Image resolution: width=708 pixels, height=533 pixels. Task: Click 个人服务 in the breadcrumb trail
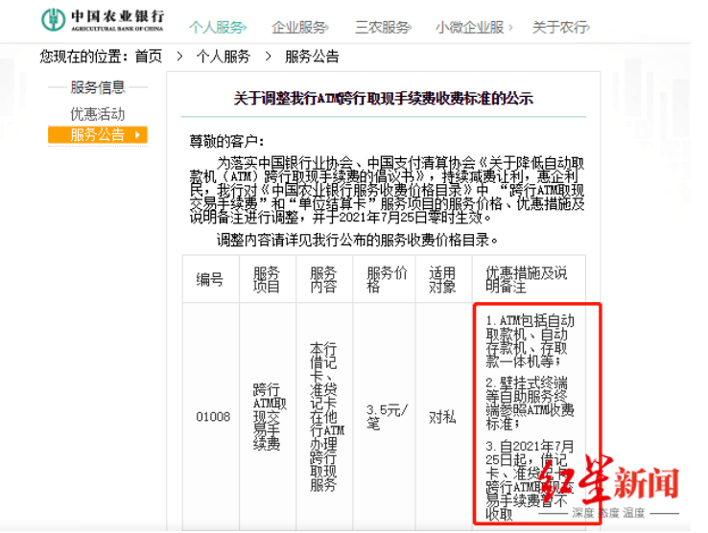tap(224, 57)
